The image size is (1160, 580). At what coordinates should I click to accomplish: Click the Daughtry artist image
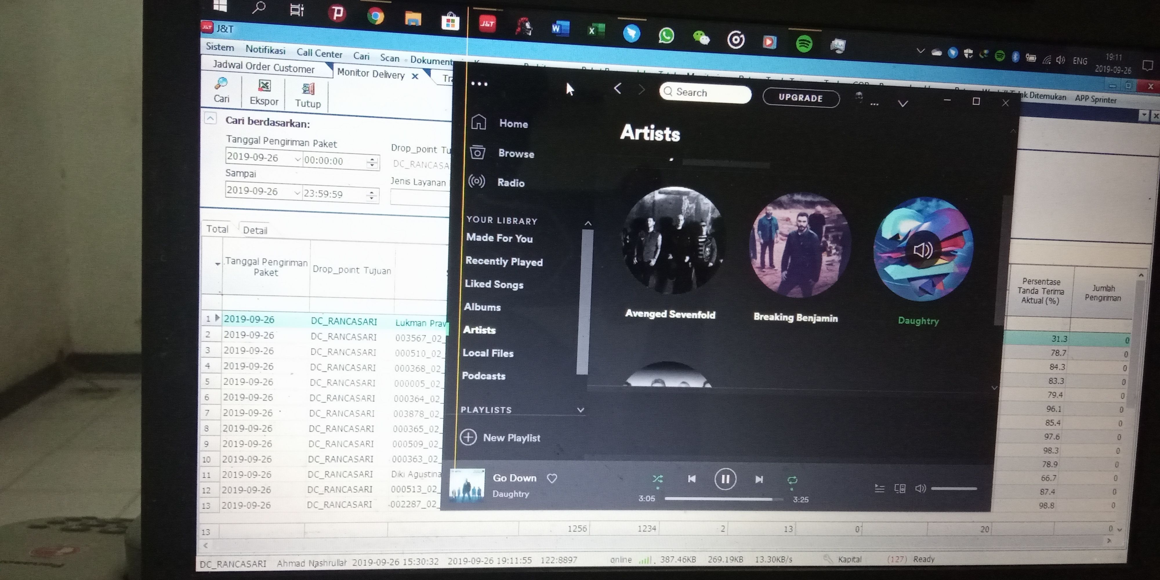click(x=923, y=249)
